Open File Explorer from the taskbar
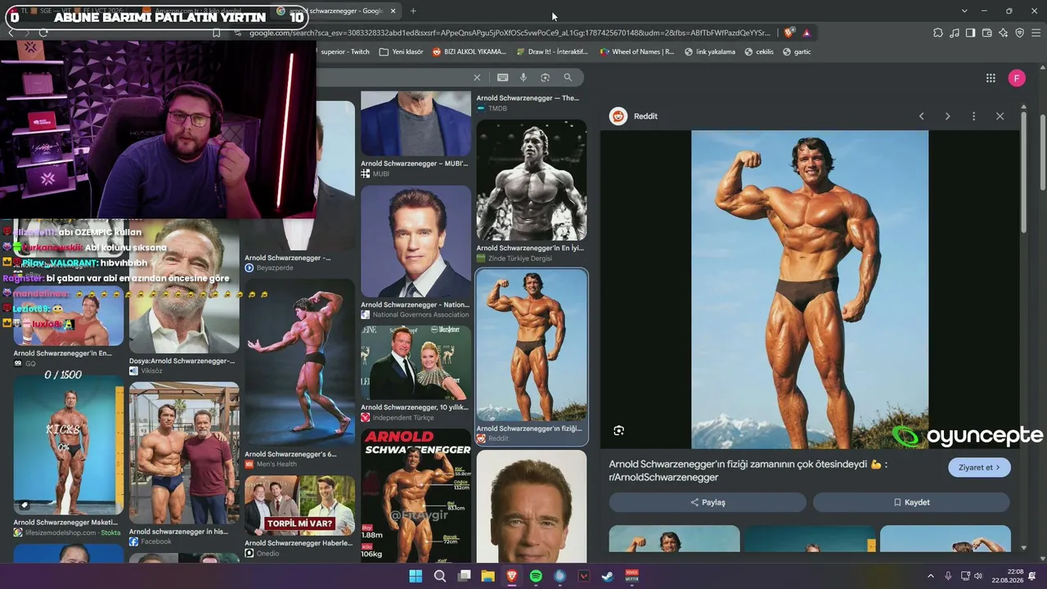This screenshot has height=589, width=1047. (x=488, y=576)
